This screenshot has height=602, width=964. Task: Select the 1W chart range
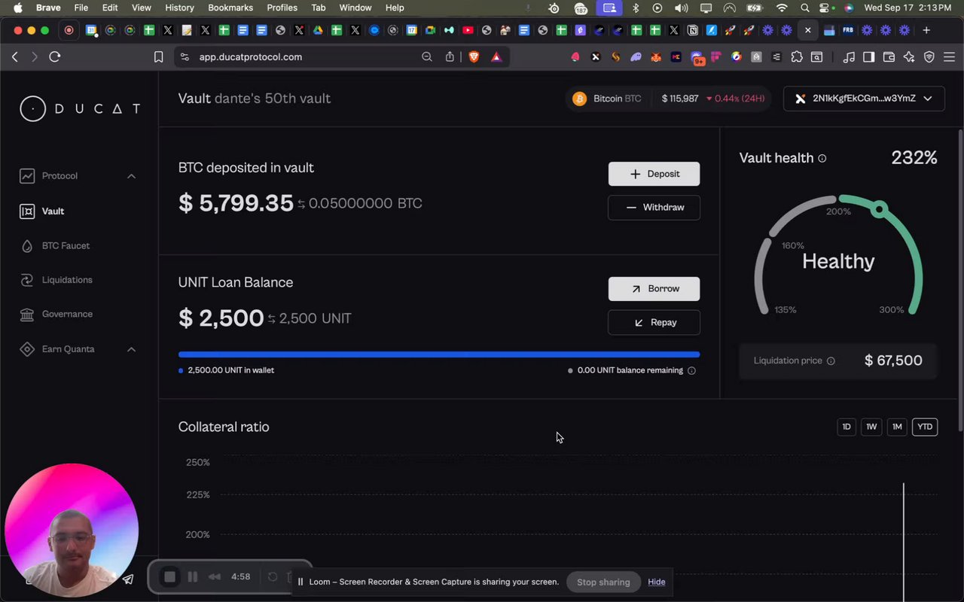click(871, 427)
